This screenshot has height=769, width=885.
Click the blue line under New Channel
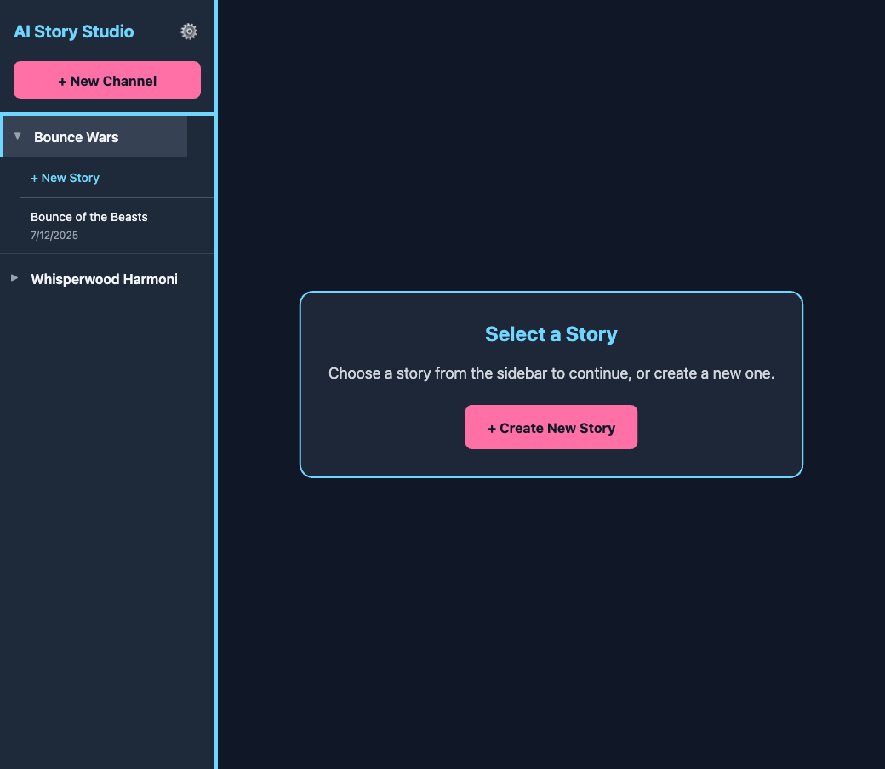[x=107, y=114]
